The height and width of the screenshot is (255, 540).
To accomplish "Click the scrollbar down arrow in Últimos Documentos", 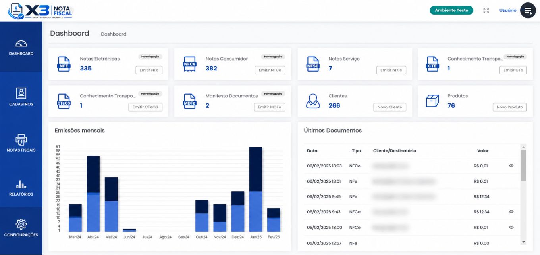I will pyautogui.click(x=523, y=242).
